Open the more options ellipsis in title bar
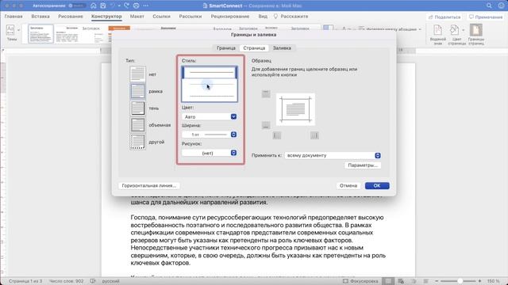The width and height of the screenshot is (508, 285). coord(146,6)
